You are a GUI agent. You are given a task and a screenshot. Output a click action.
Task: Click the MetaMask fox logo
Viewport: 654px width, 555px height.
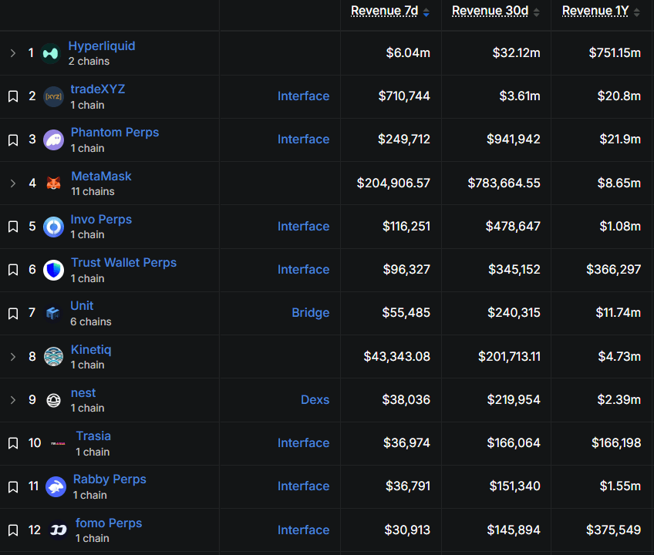[x=54, y=183]
